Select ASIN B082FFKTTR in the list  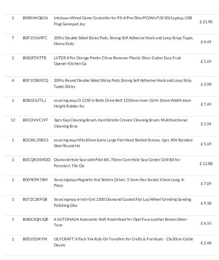(34, 58)
